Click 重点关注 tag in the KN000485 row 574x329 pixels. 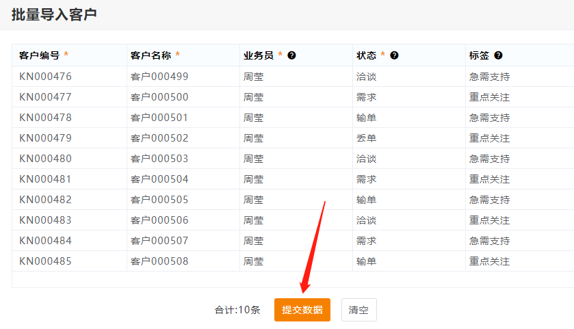coord(489,261)
